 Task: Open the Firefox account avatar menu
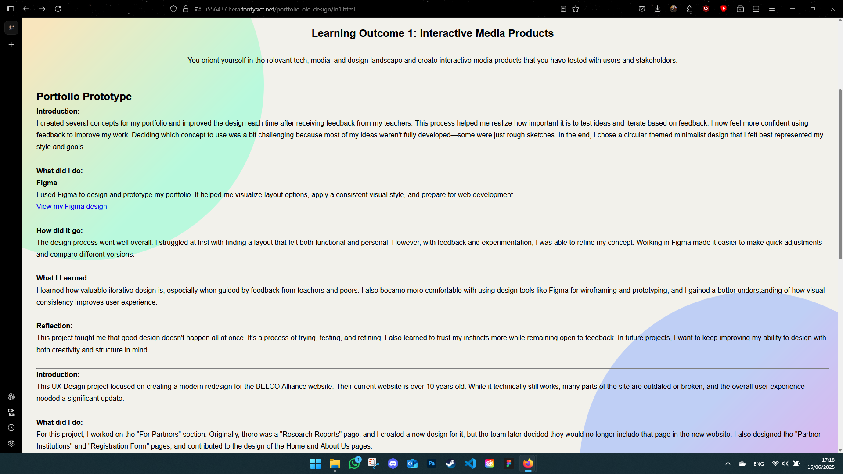[674, 9]
